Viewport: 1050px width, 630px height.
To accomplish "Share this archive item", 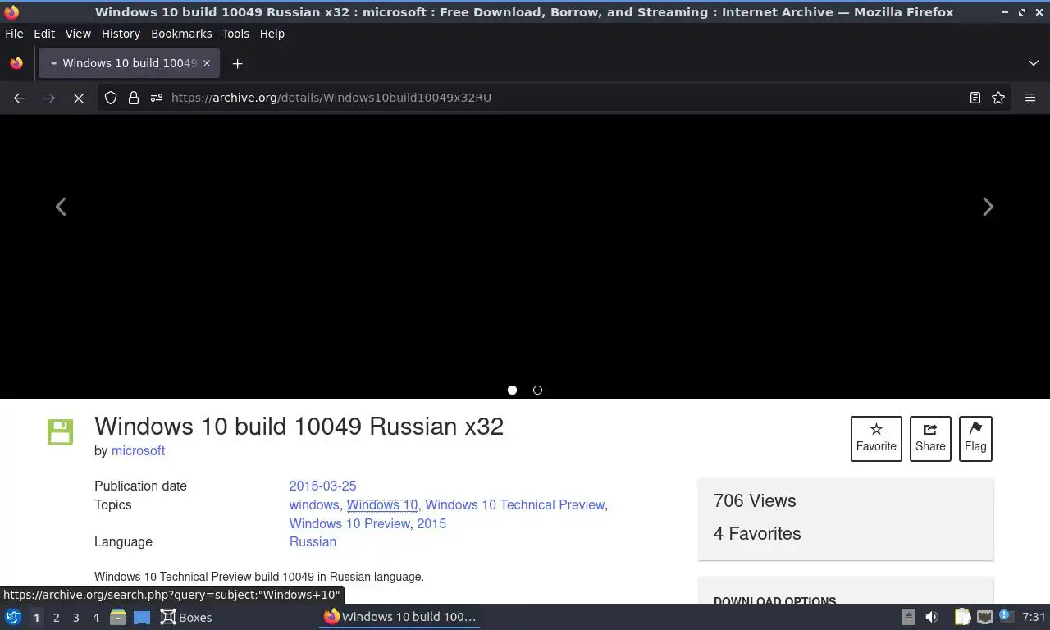I will pyautogui.click(x=930, y=439).
